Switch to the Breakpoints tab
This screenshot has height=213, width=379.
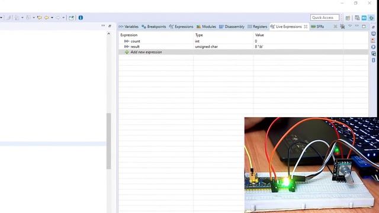pos(154,27)
